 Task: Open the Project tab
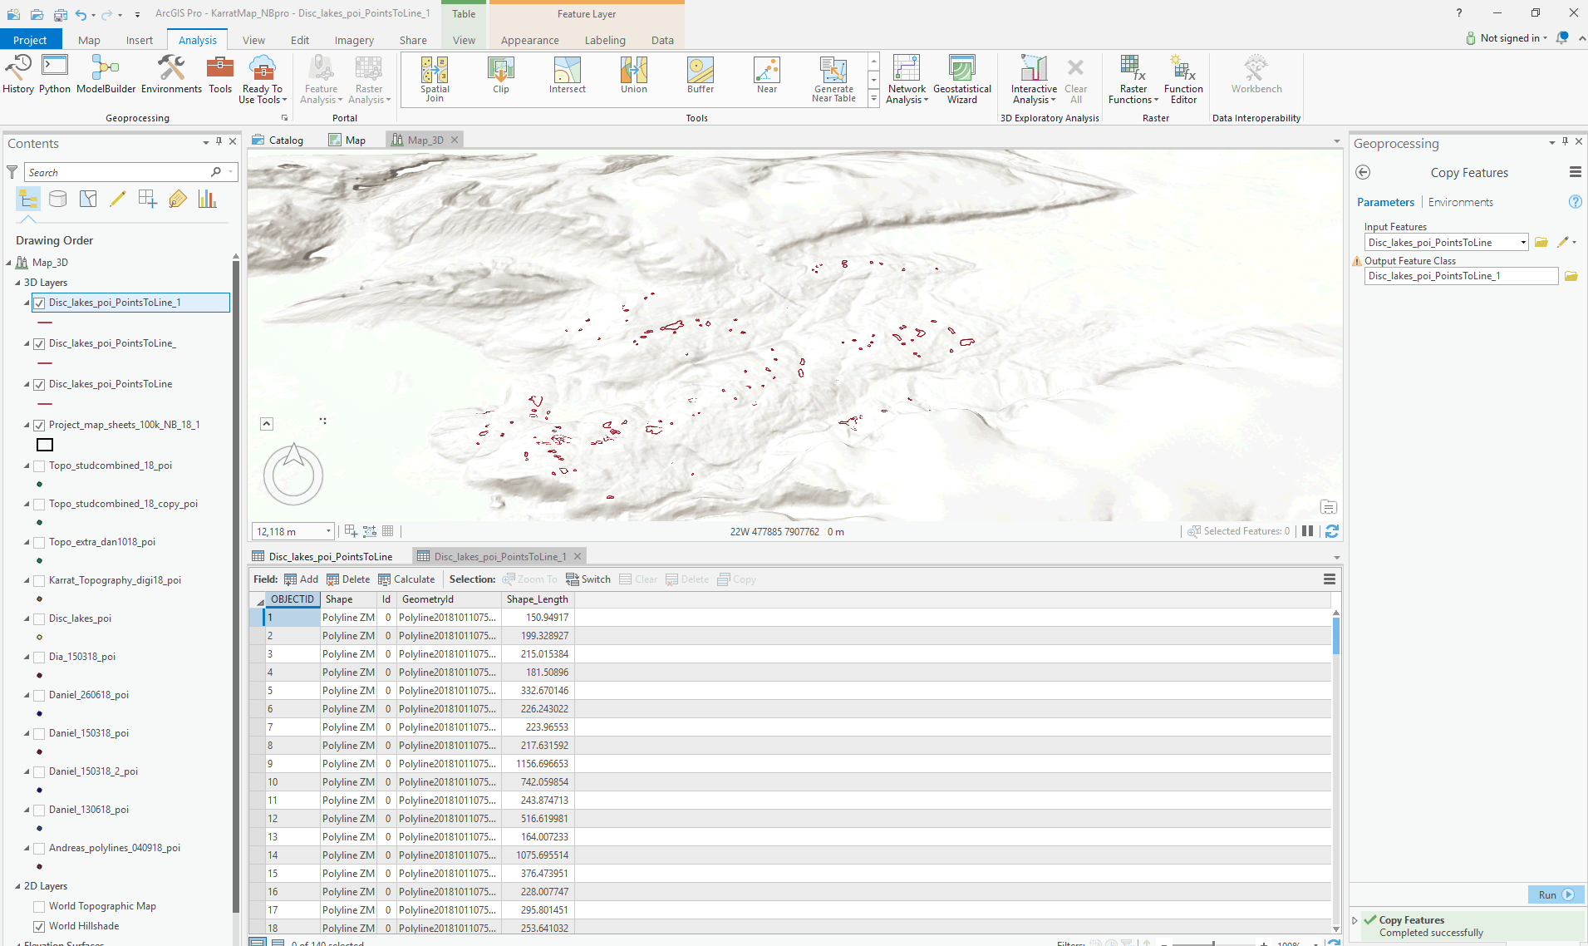click(30, 40)
